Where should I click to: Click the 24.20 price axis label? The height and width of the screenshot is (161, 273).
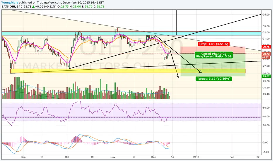[x=266, y=88]
